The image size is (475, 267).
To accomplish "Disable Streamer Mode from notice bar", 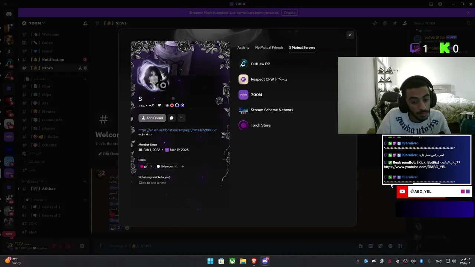I will coord(289,13).
